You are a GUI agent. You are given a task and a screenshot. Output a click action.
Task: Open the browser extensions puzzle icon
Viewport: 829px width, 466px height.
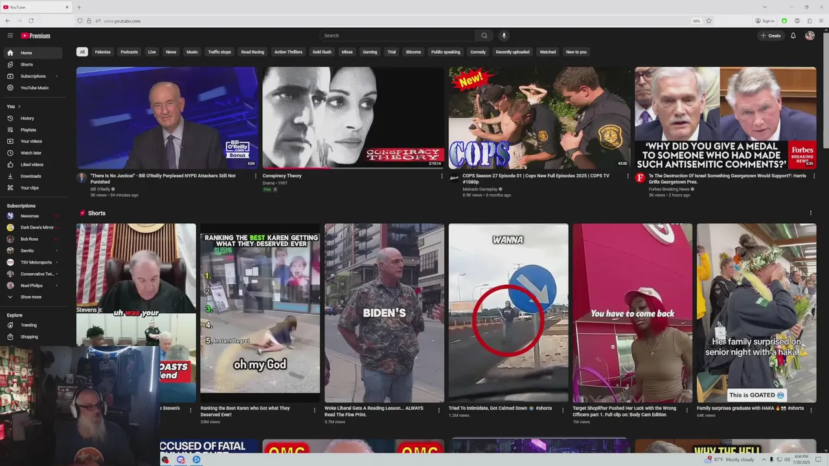tap(810, 21)
